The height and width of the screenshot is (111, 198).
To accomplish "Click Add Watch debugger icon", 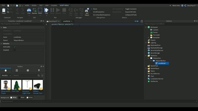I will coord(87,10).
